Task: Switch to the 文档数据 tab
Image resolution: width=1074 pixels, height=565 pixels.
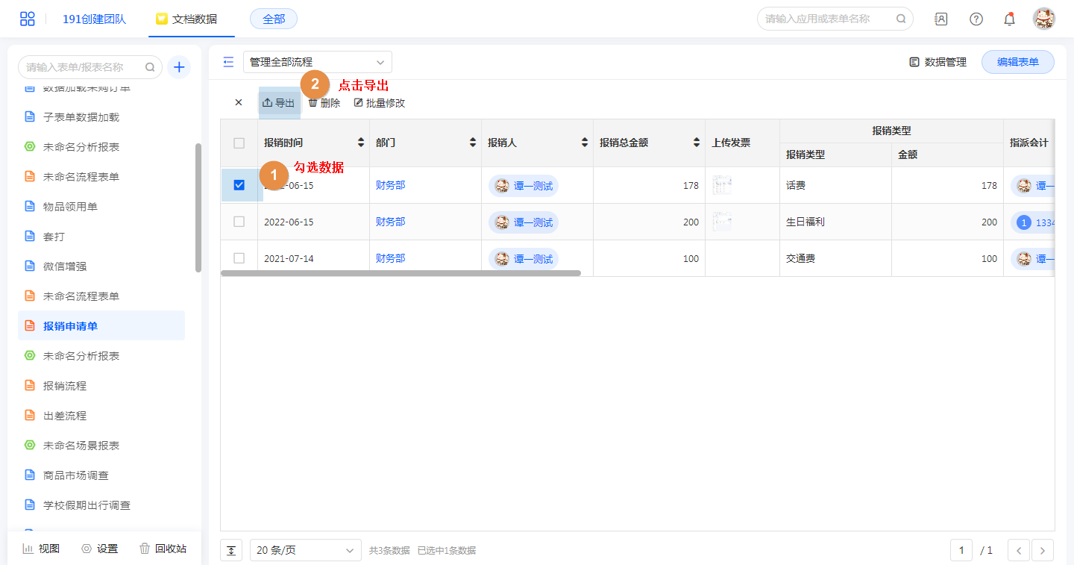Action: 187,19
